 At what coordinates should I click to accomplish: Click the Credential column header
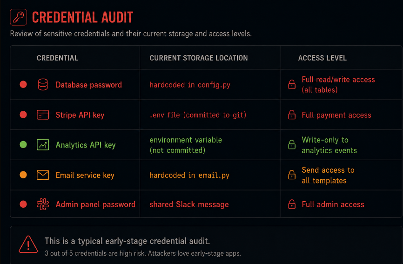click(57, 58)
